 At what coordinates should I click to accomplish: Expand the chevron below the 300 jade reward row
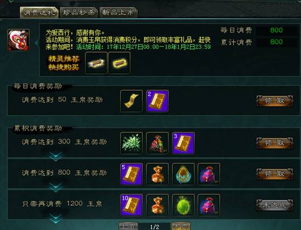click(55, 156)
